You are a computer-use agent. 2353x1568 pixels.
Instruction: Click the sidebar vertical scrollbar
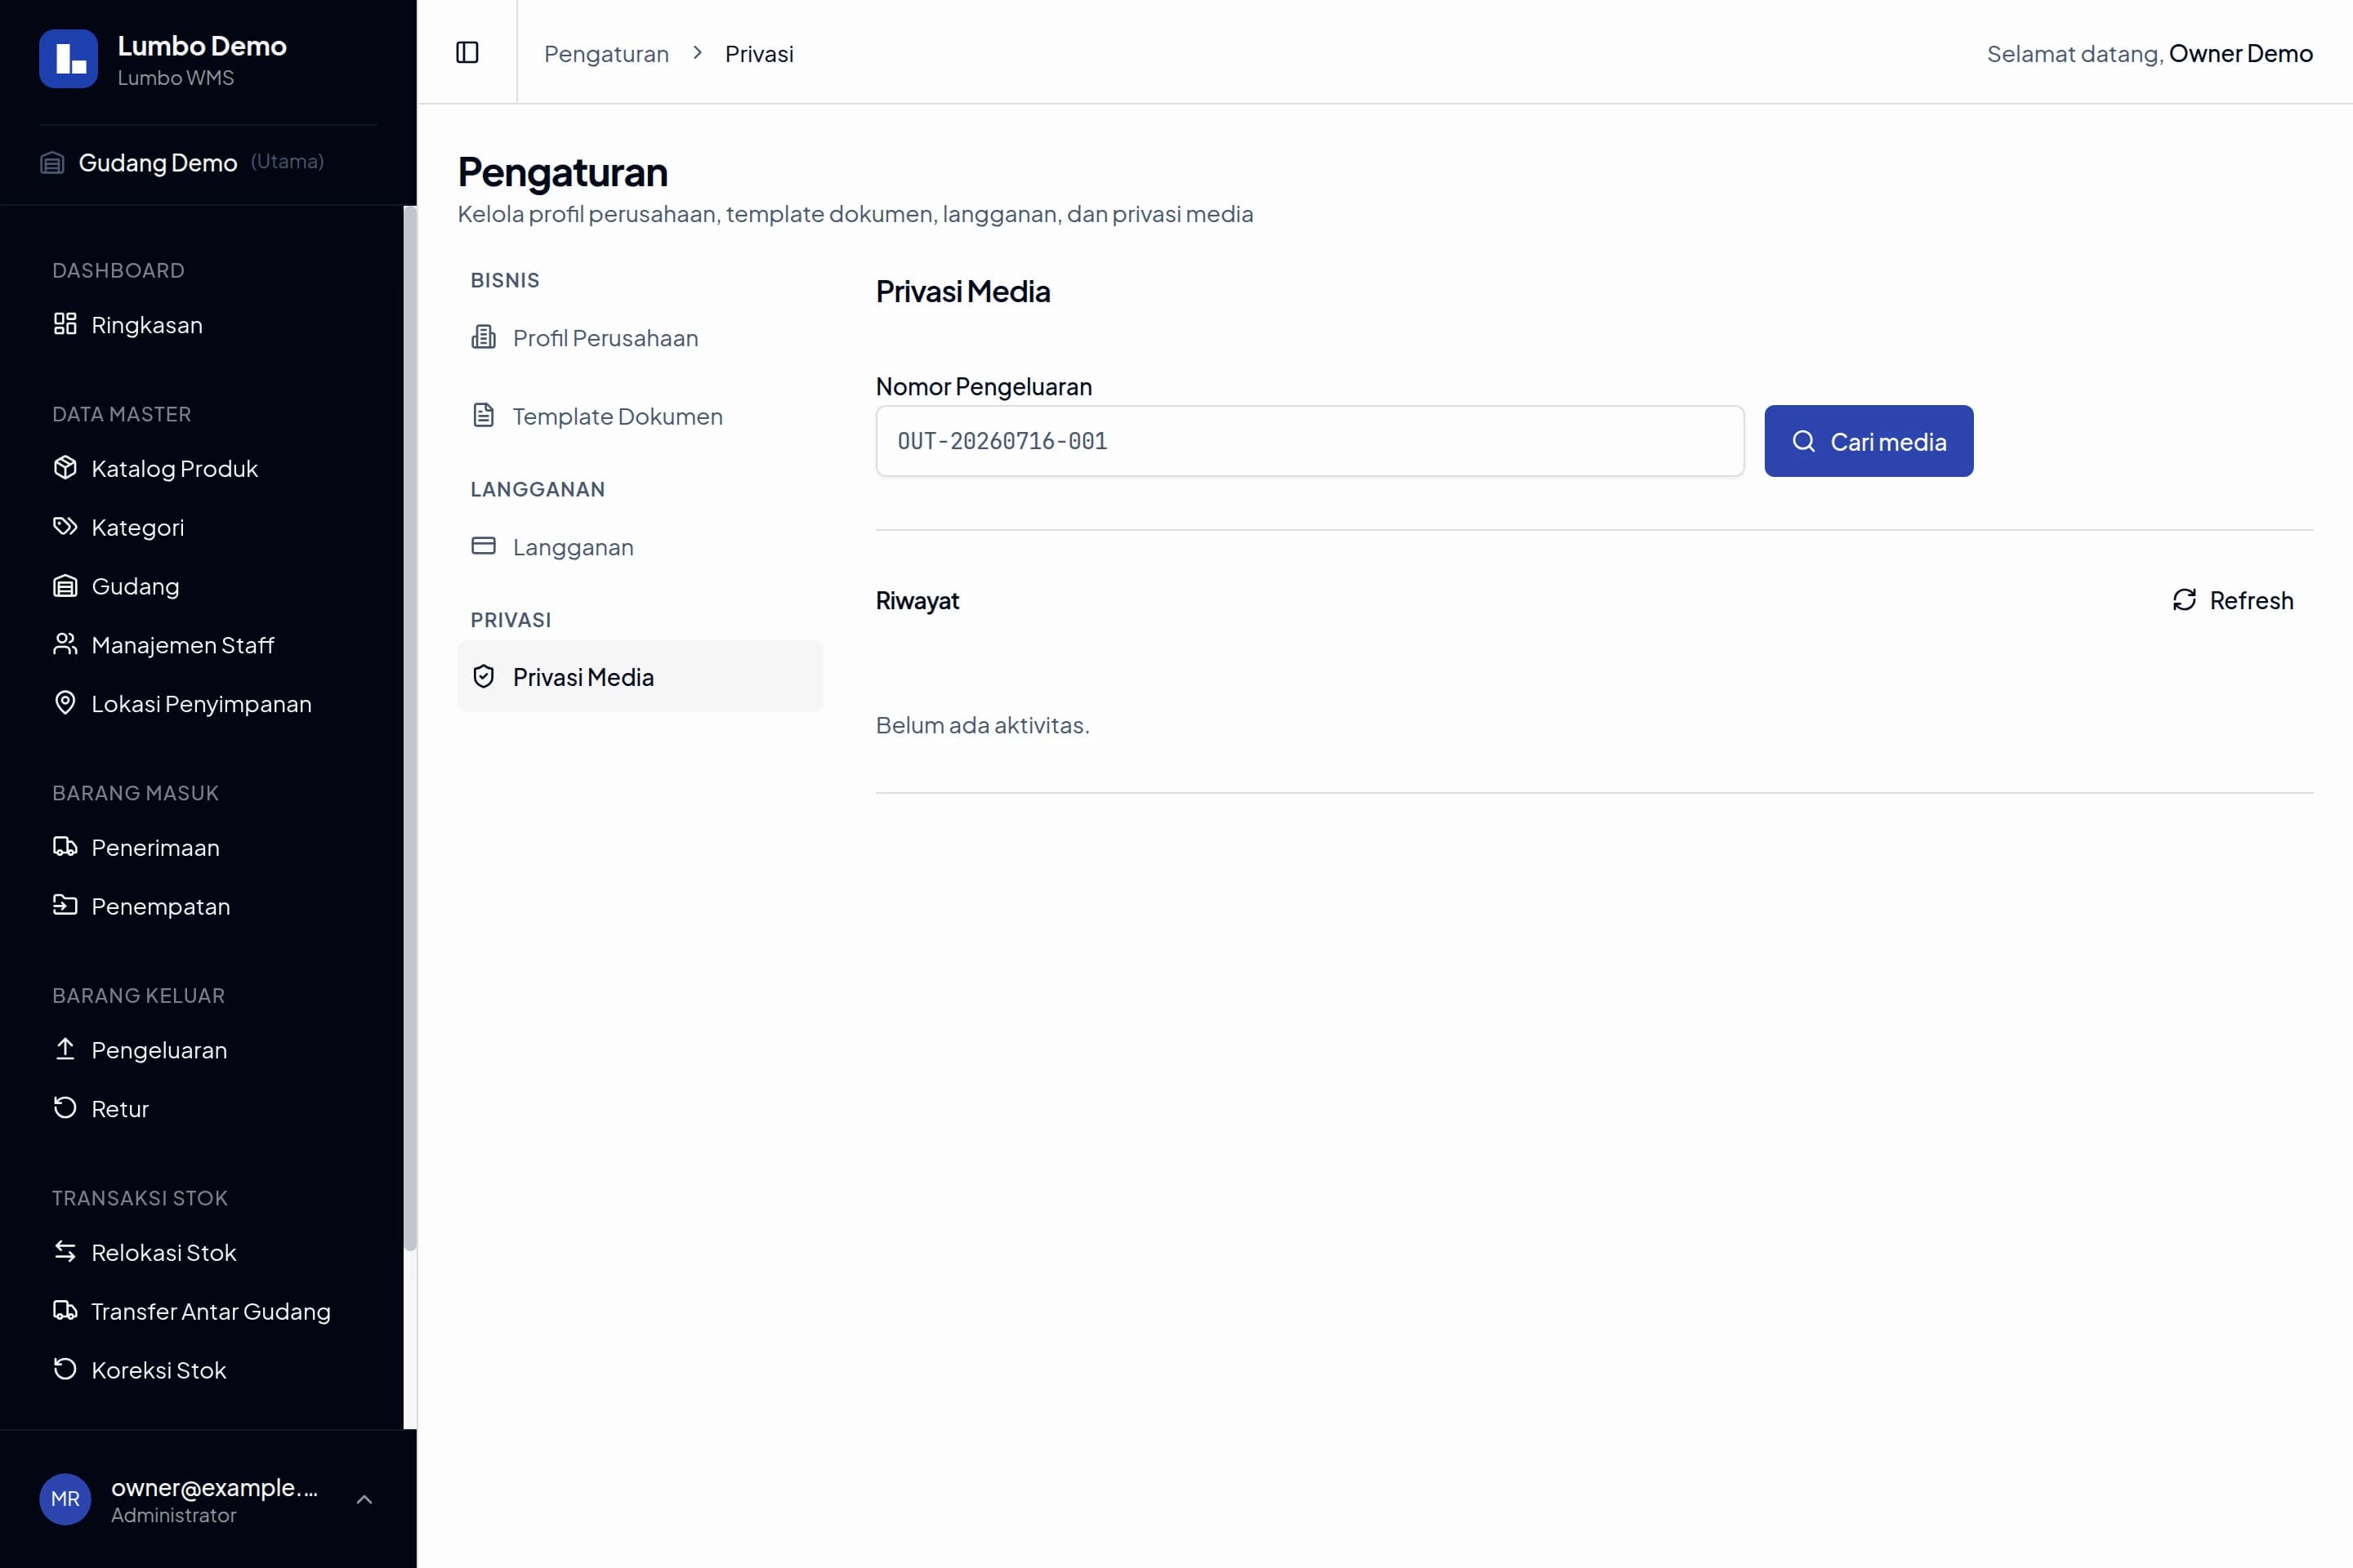point(410,729)
